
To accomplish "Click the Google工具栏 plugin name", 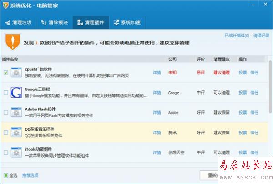I will pyautogui.click(x=37, y=89).
